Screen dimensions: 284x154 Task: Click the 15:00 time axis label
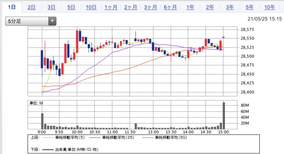coord(223,132)
